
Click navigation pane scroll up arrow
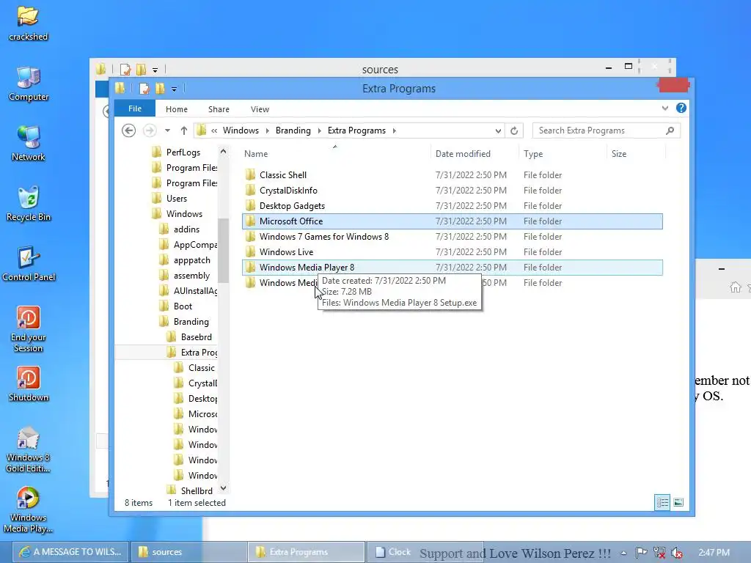pos(223,151)
